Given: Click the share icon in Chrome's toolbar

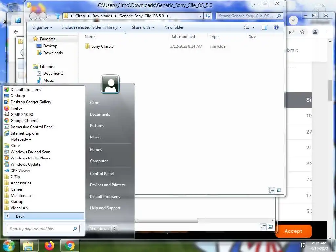Looking at the screenshot, I should click(x=292, y=32).
